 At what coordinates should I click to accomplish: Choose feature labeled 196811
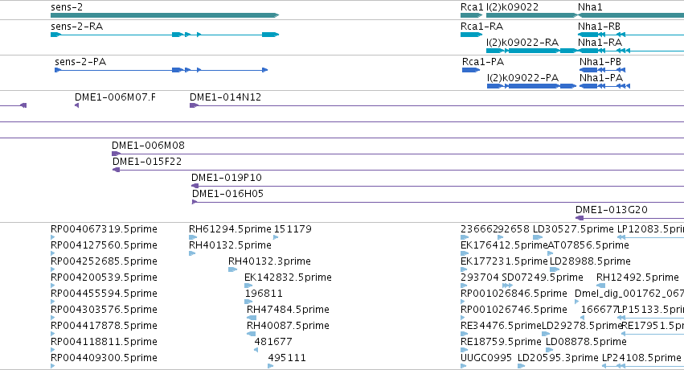click(x=264, y=294)
